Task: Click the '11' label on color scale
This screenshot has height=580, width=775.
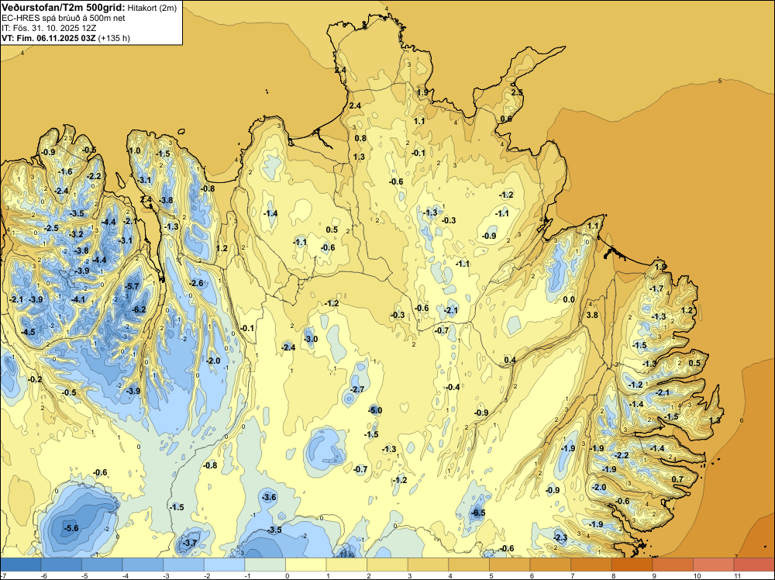Action: click(736, 575)
